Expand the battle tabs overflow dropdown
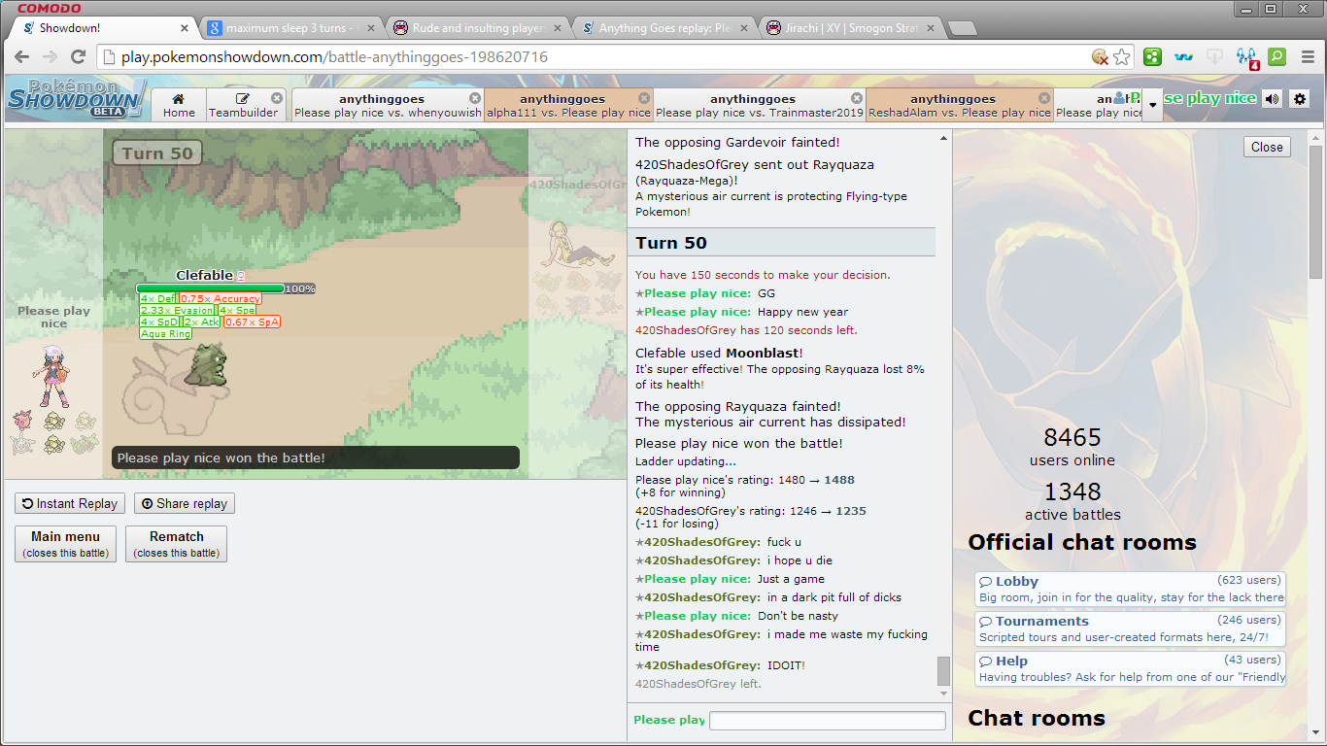The image size is (1327, 746). click(1152, 105)
